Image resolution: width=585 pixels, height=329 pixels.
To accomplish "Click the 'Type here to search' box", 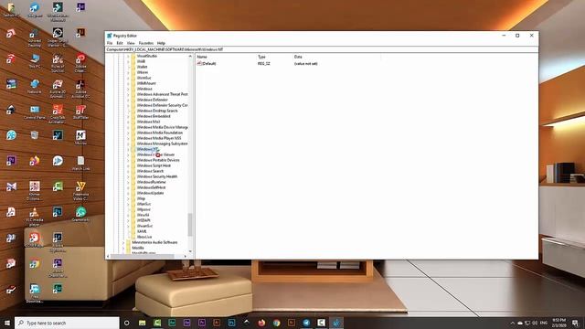I will 67,323.
